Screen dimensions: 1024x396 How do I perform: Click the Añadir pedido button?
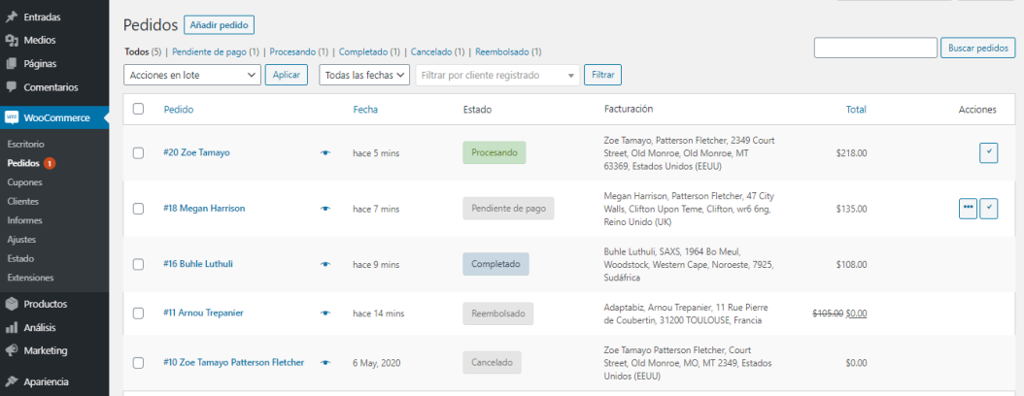point(219,25)
